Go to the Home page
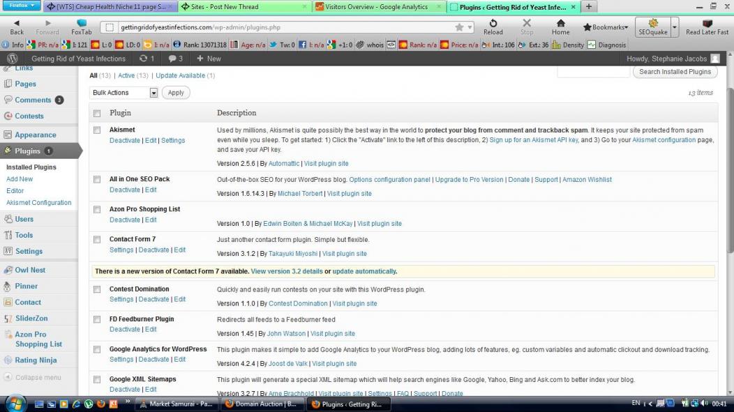Image resolution: width=734 pixels, height=412 pixels. tap(560, 26)
